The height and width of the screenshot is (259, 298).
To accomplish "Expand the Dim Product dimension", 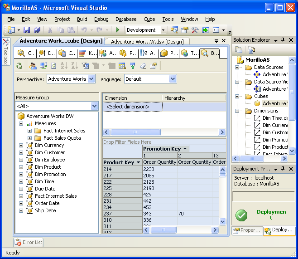I will (x=21, y=167).
